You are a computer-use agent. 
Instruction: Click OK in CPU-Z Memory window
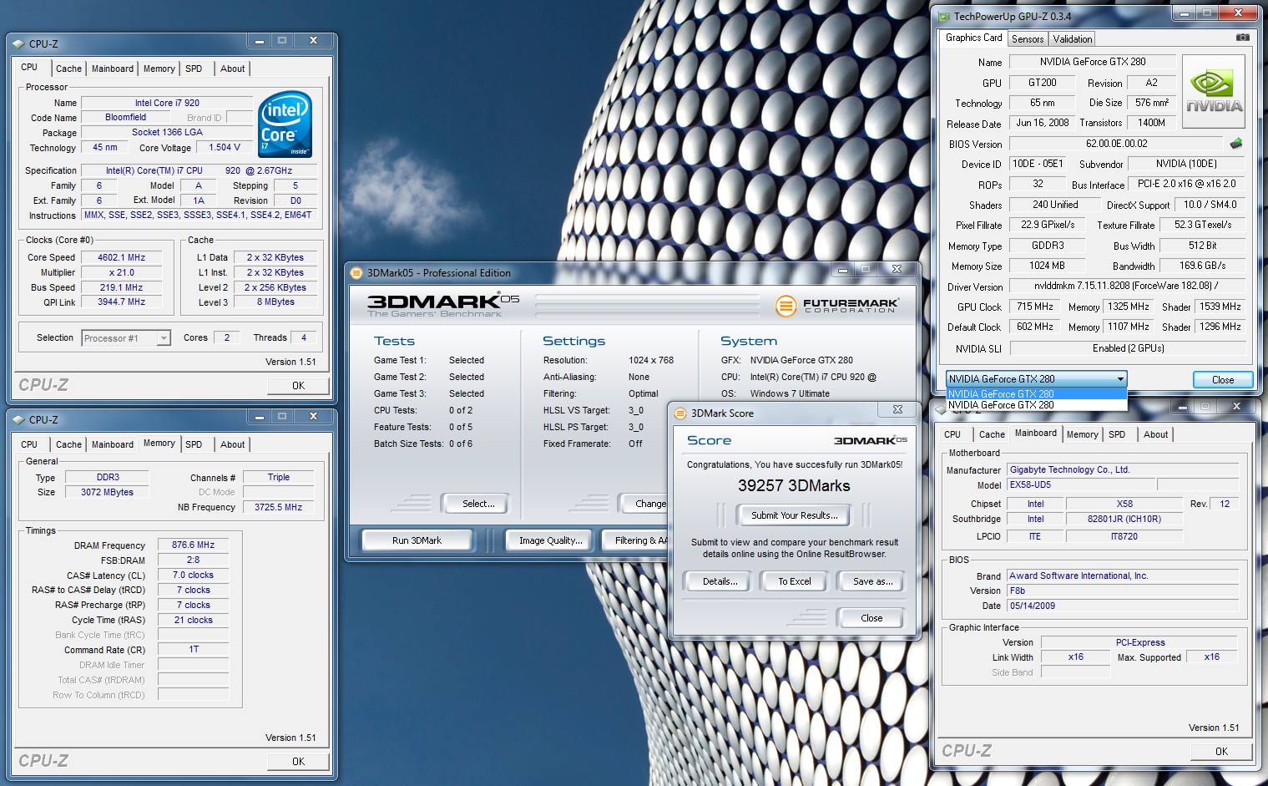298,762
